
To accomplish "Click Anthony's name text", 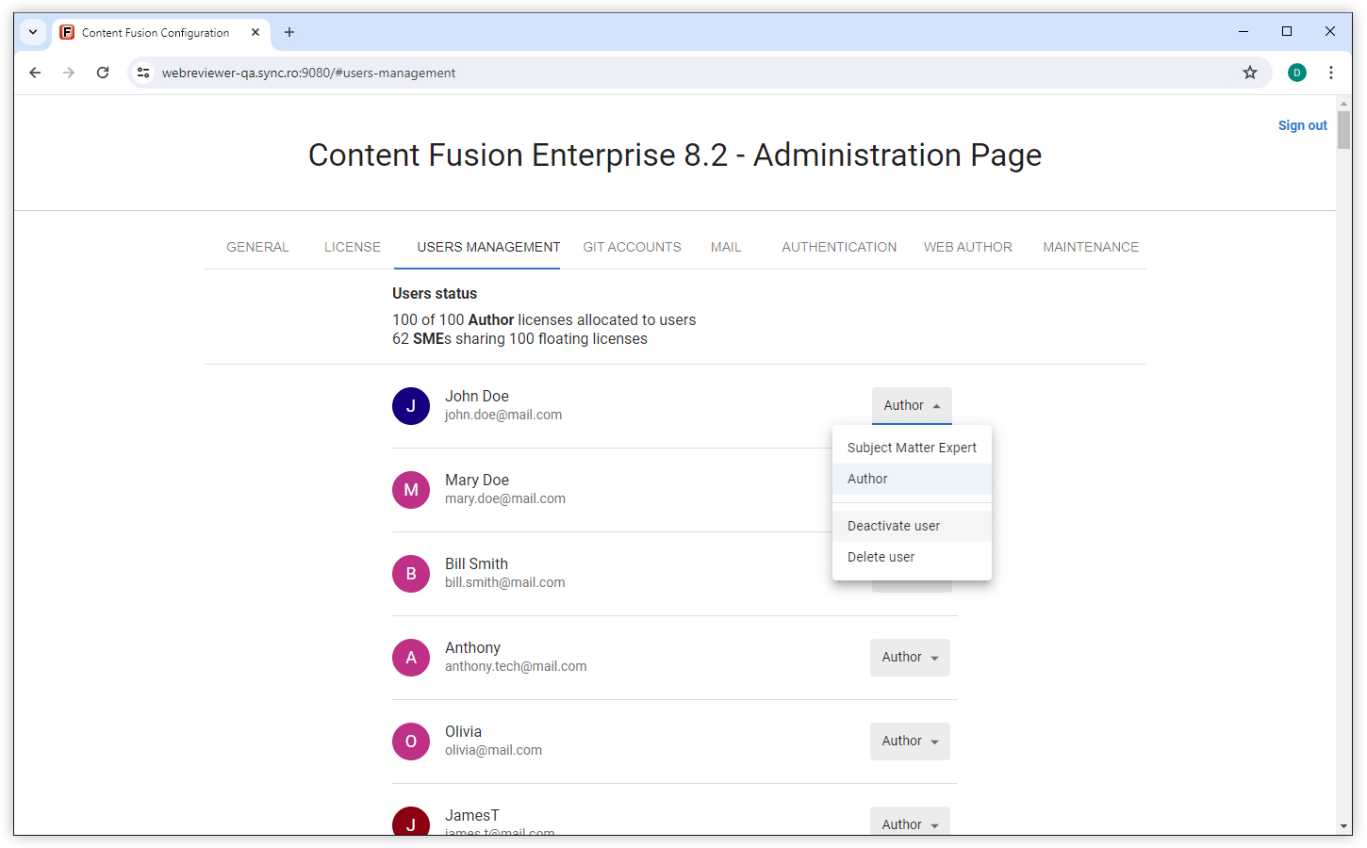I will click(472, 648).
